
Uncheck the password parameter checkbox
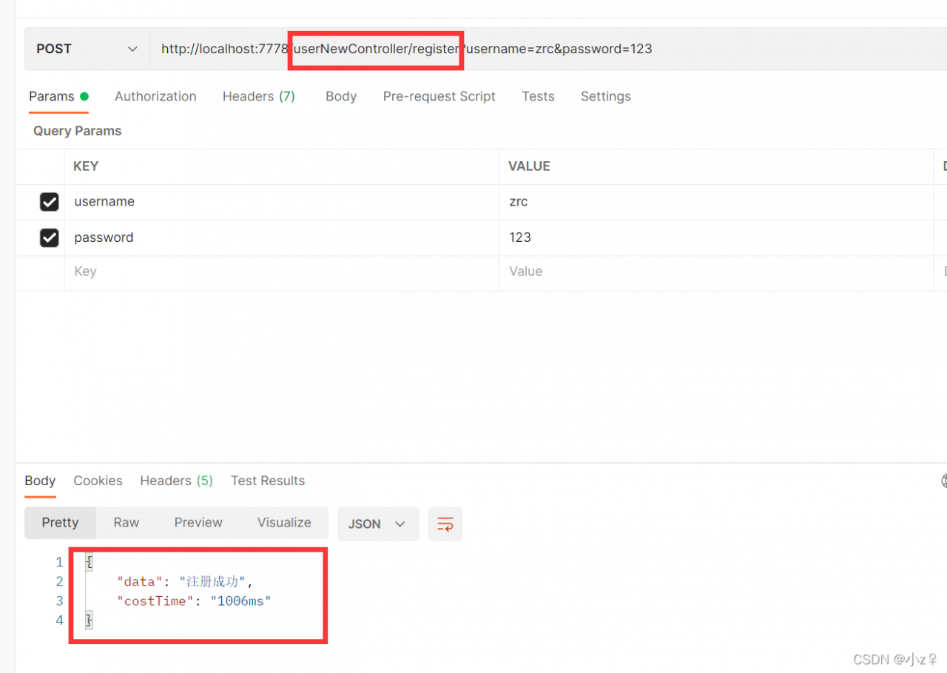pyautogui.click(x=50, y=237)
